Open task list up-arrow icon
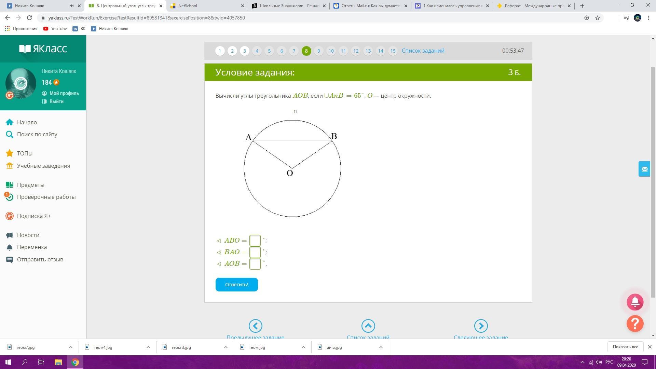This screenshot has width=656, height=369. click(x=368, y=326)
